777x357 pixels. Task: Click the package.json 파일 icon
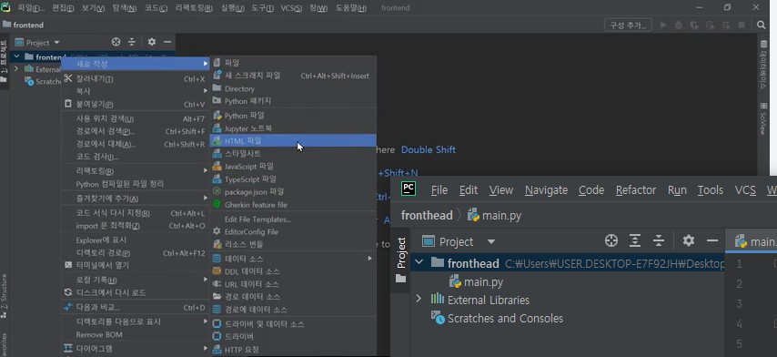click(x=217, y=191)
